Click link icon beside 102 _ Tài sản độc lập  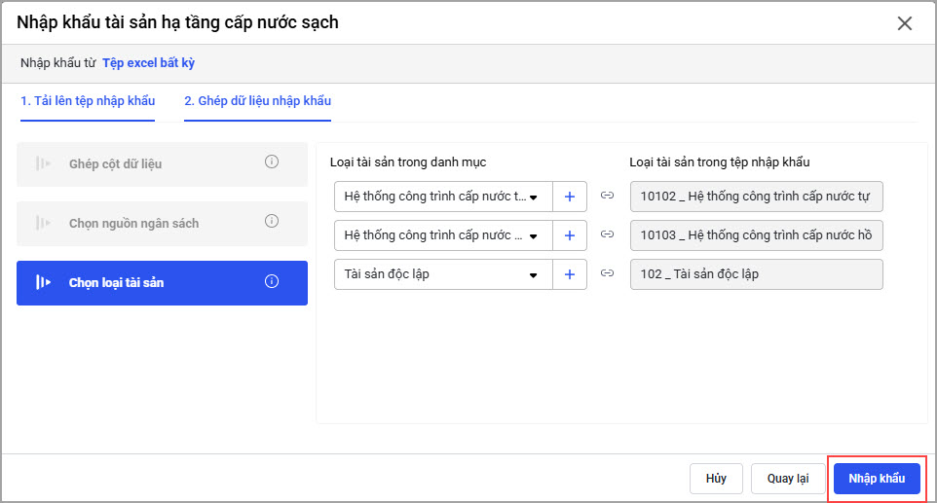pos(608,274)
